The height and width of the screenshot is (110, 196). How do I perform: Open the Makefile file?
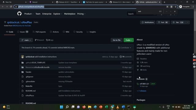pos(29,86)
